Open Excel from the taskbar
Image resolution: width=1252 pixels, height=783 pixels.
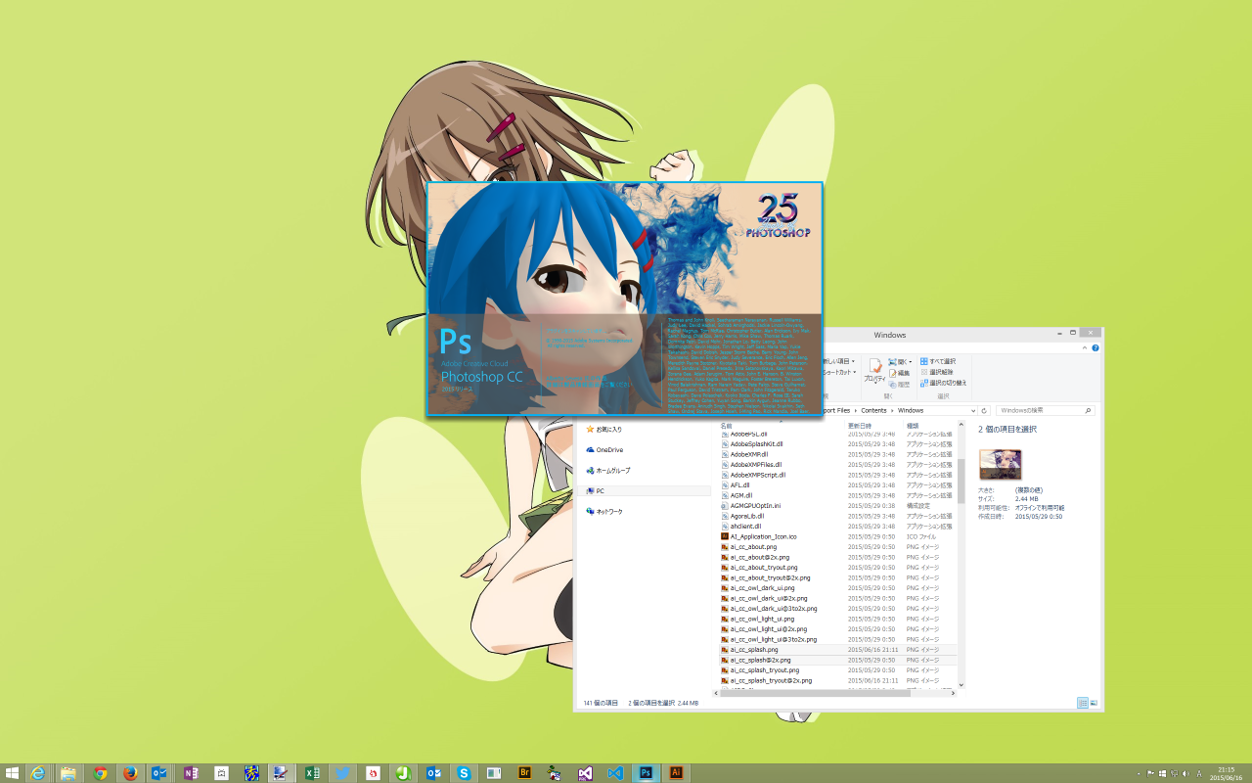312,772
